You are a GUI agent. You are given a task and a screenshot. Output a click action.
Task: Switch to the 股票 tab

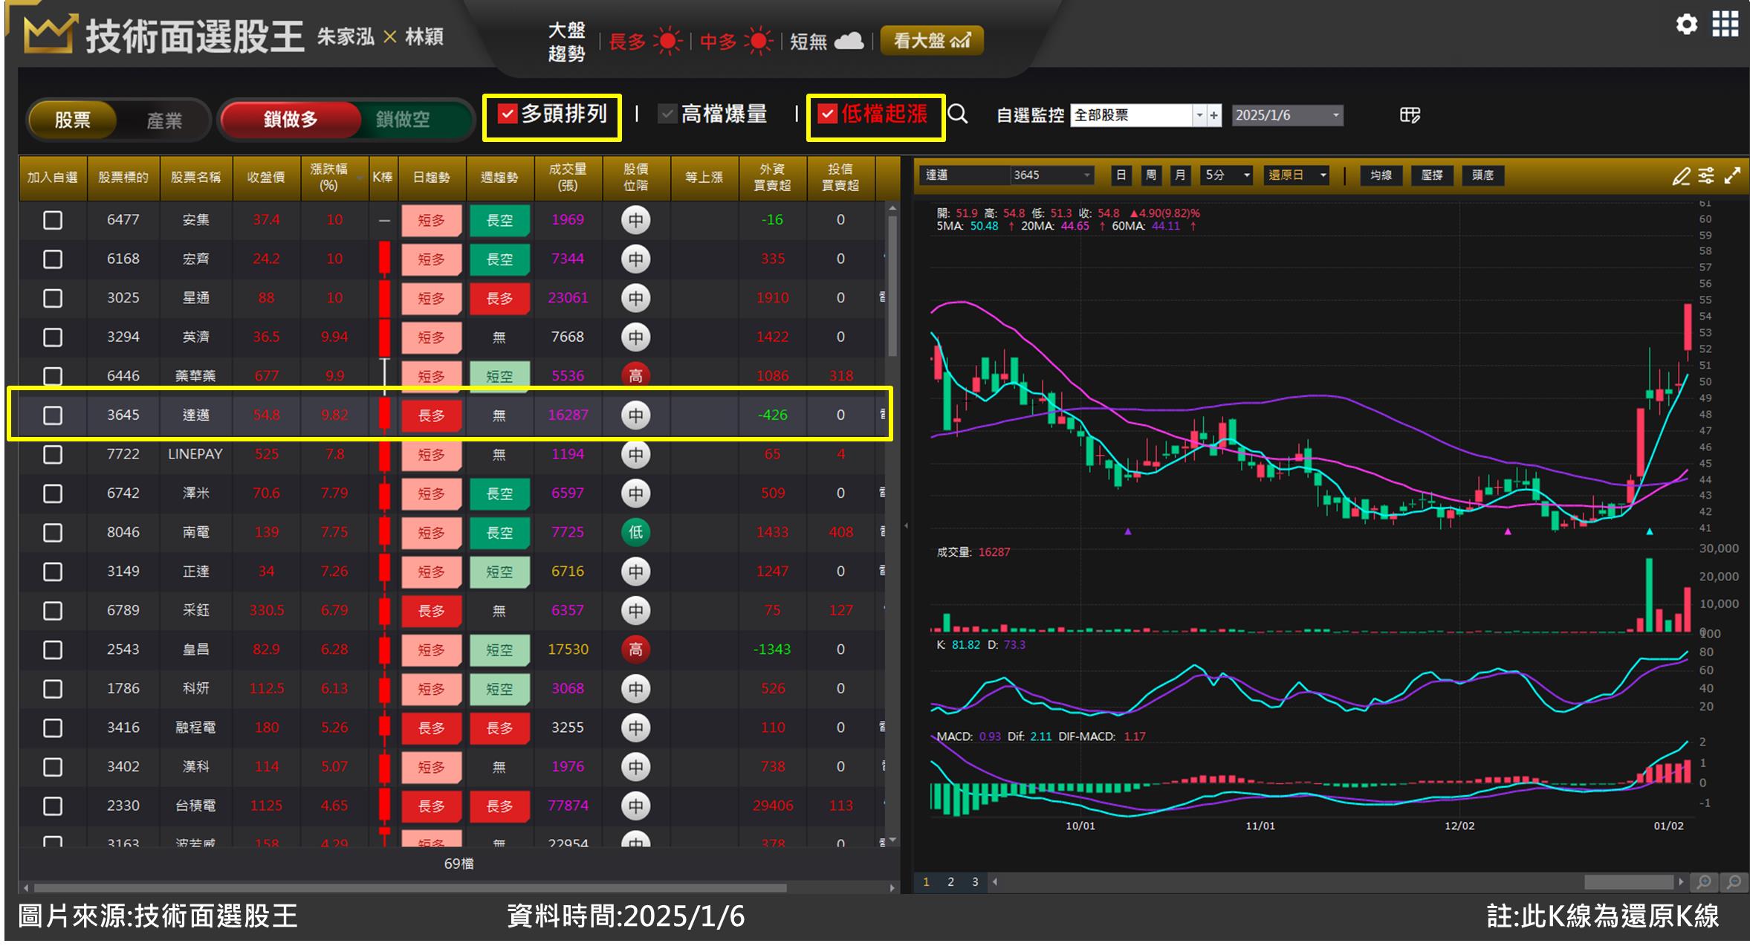pyautogui.click(x=72, y=120)
